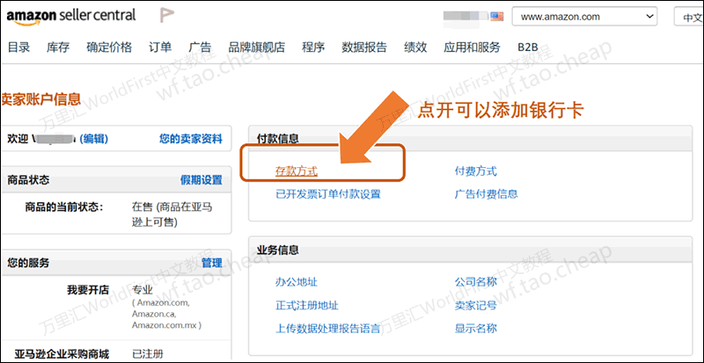This screenshot has width=704, height=363.
Task: Open the 公司名称 link
Action: (476, 282)
